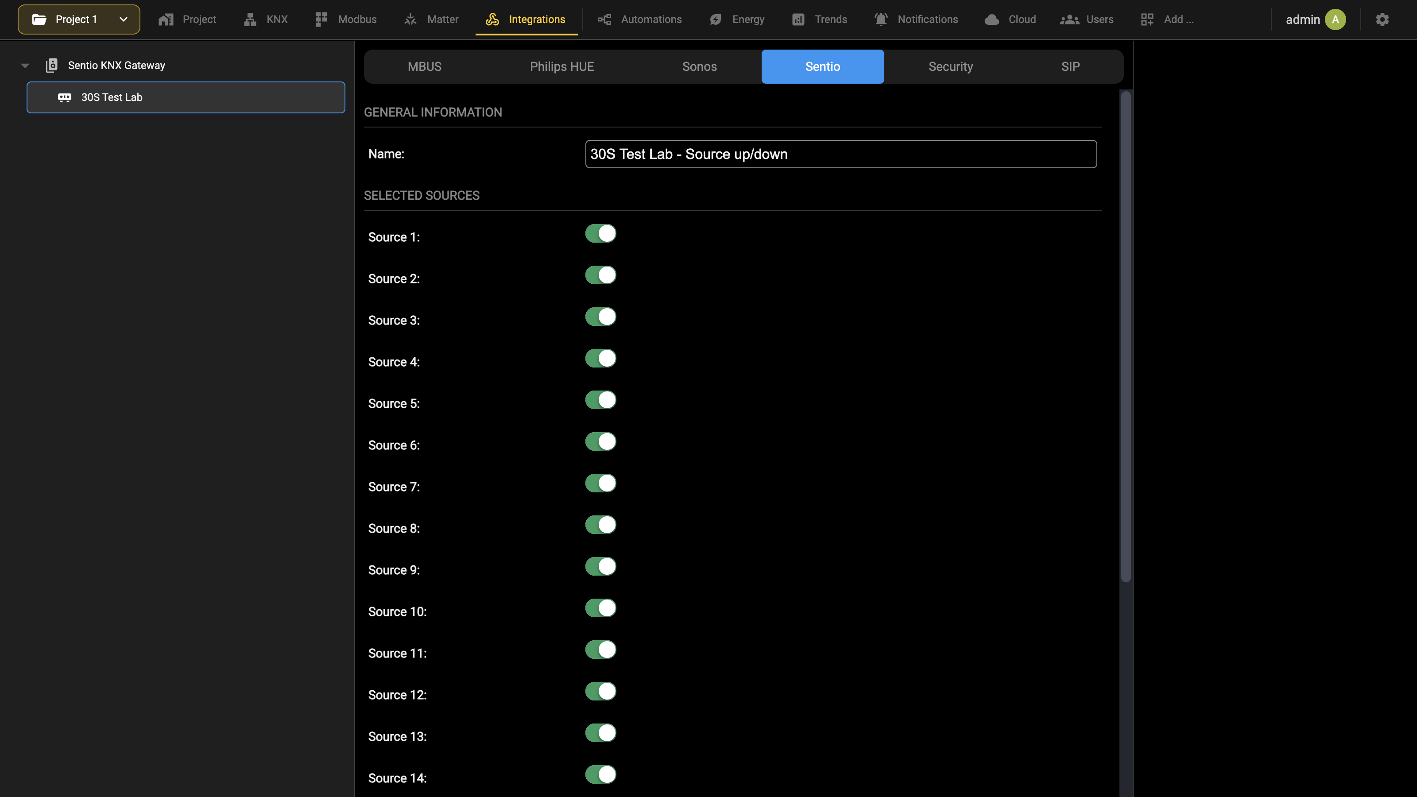
Task: Click the Modbus blocks icon
Action: [321, 19]
